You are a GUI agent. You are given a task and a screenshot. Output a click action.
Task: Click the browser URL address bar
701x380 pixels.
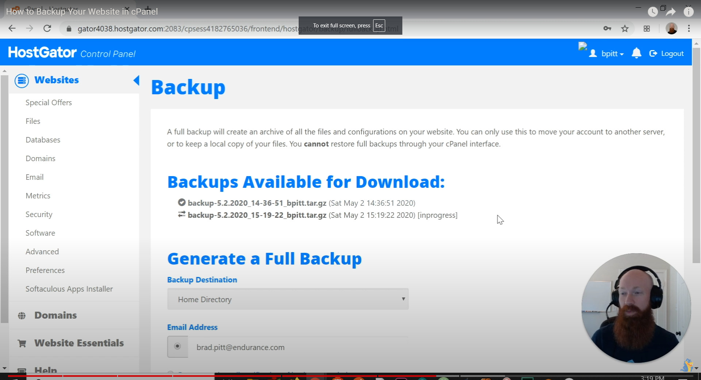(x=237, y=28)
